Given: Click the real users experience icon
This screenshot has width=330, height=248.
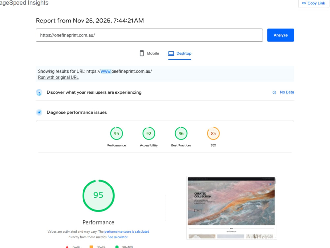Looking at the screenshot, I should (39, 92).
